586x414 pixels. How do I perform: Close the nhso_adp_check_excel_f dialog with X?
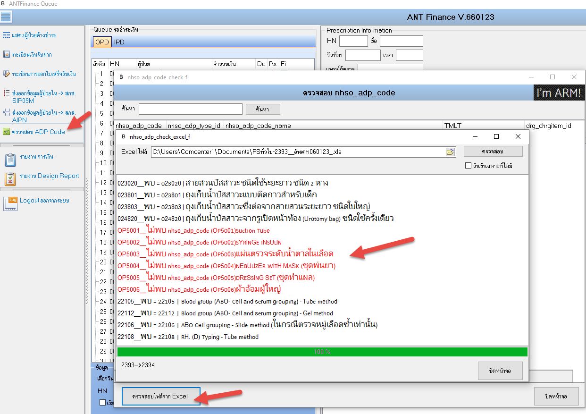pos(518,136)
